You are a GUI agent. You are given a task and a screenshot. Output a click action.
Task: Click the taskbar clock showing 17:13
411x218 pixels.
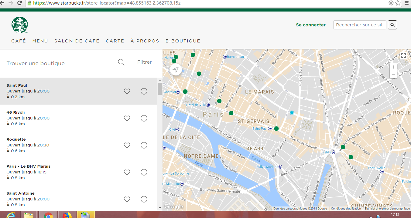coord(395,215)
